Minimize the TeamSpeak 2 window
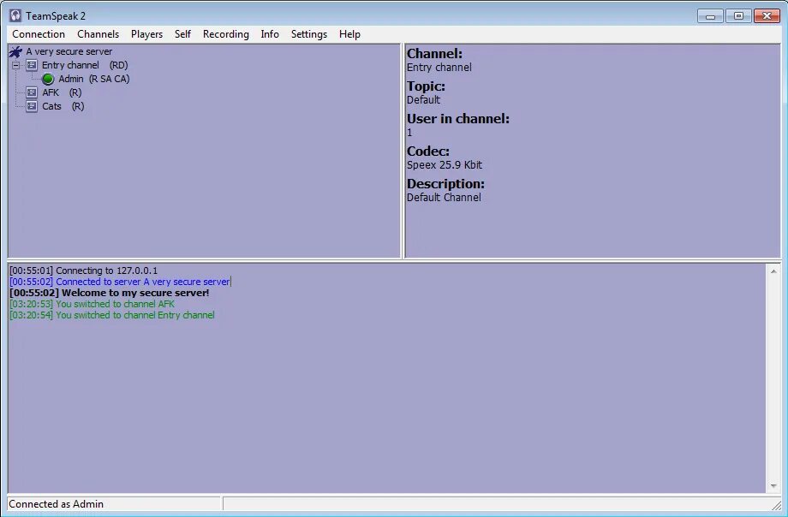The image size is (788, 517). (x=710, y=16)
